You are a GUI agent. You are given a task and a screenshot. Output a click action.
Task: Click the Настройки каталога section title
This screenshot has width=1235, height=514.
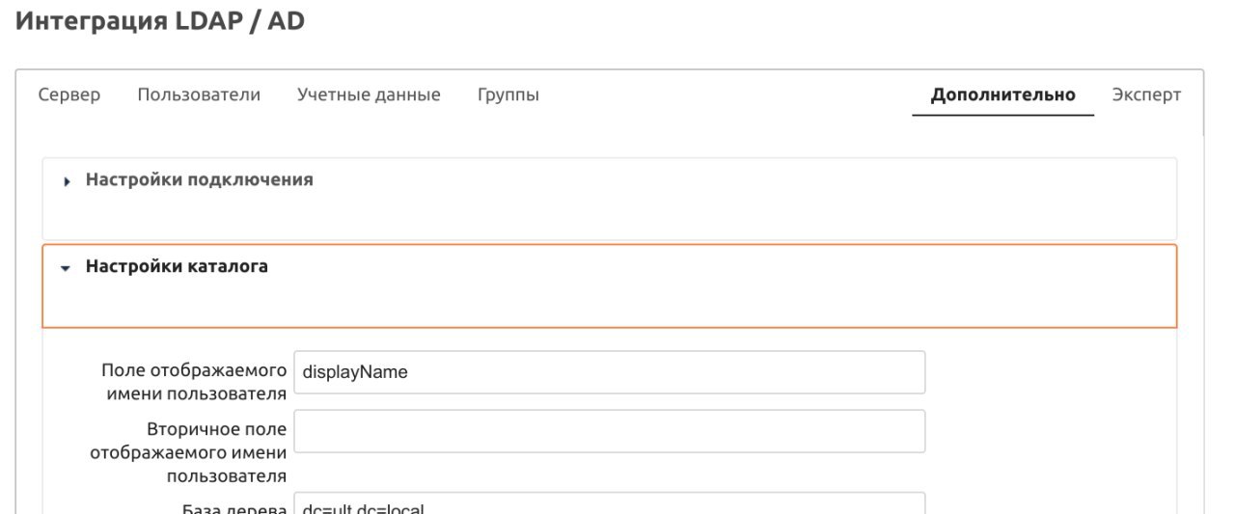(x=178, y=267)
